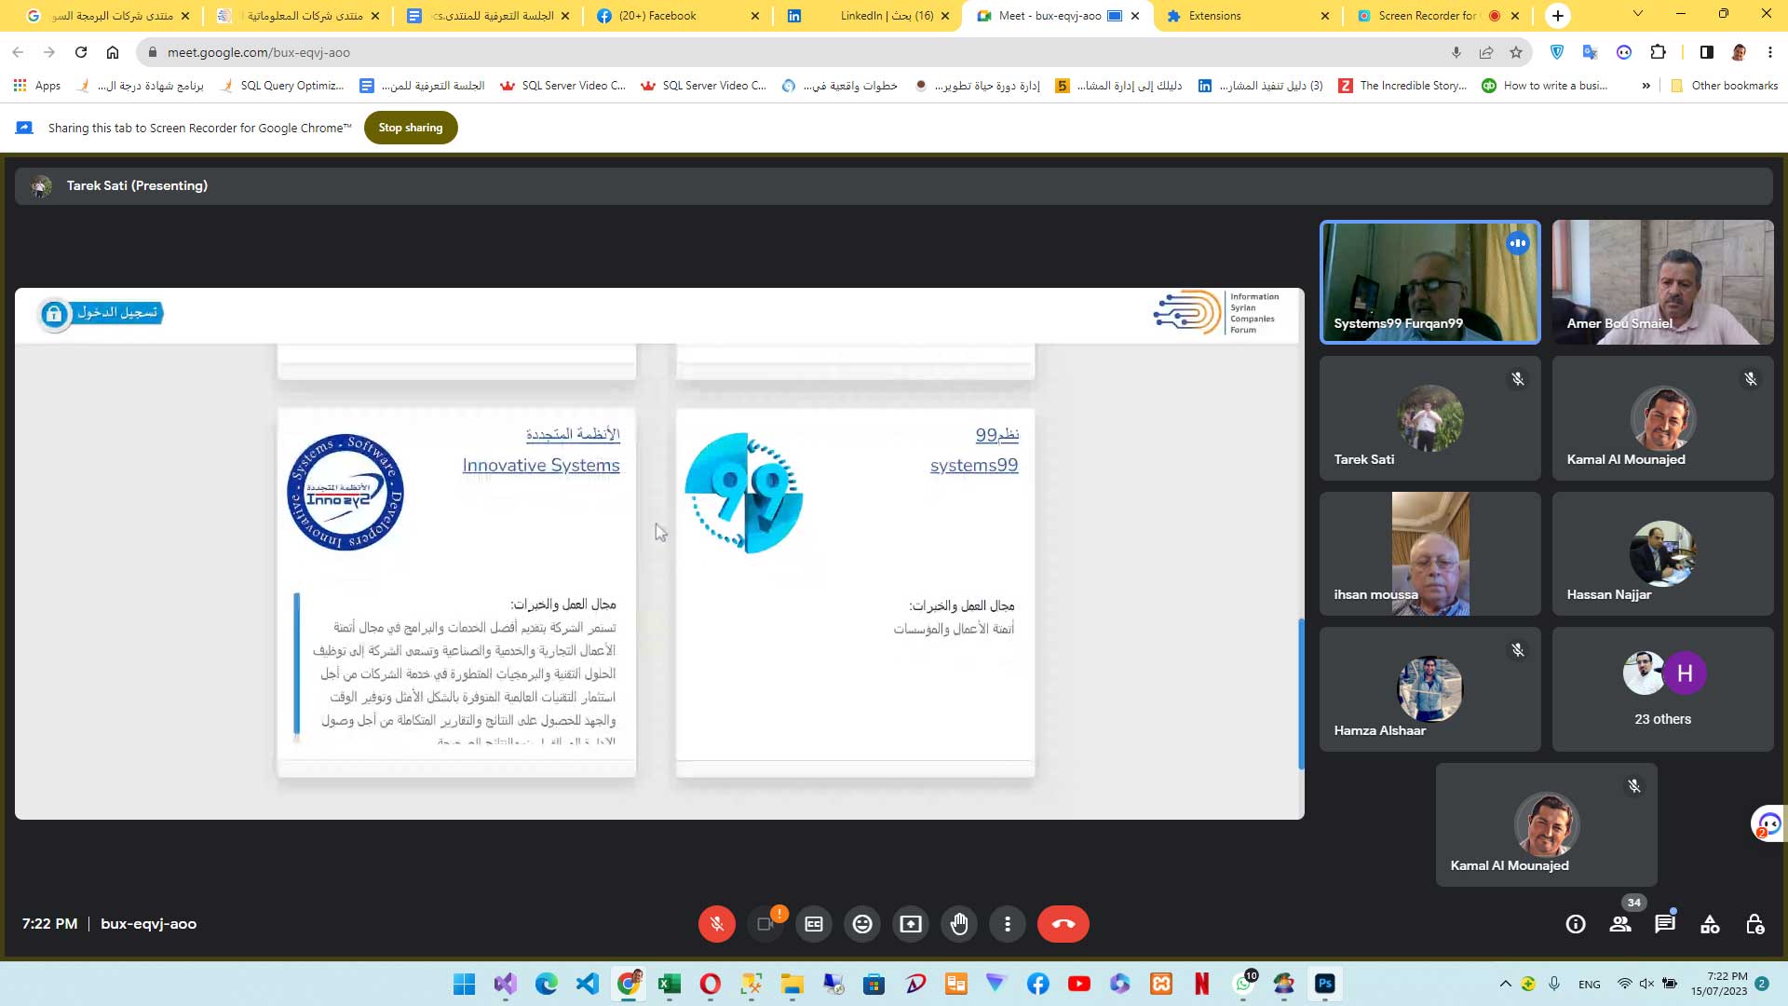Open Netflix from taskbar

(1202, 984)
